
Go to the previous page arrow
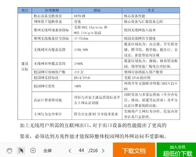(70, 150)
